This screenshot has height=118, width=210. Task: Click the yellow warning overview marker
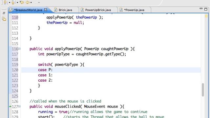tap(206, 16)
